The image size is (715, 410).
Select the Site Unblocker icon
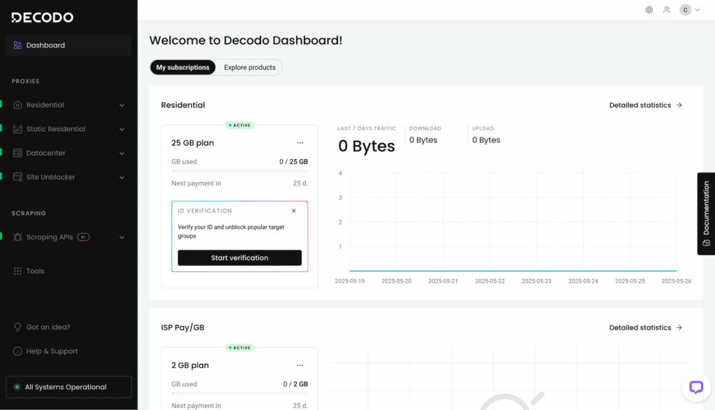pyautogui.click(x=17, y=177)
